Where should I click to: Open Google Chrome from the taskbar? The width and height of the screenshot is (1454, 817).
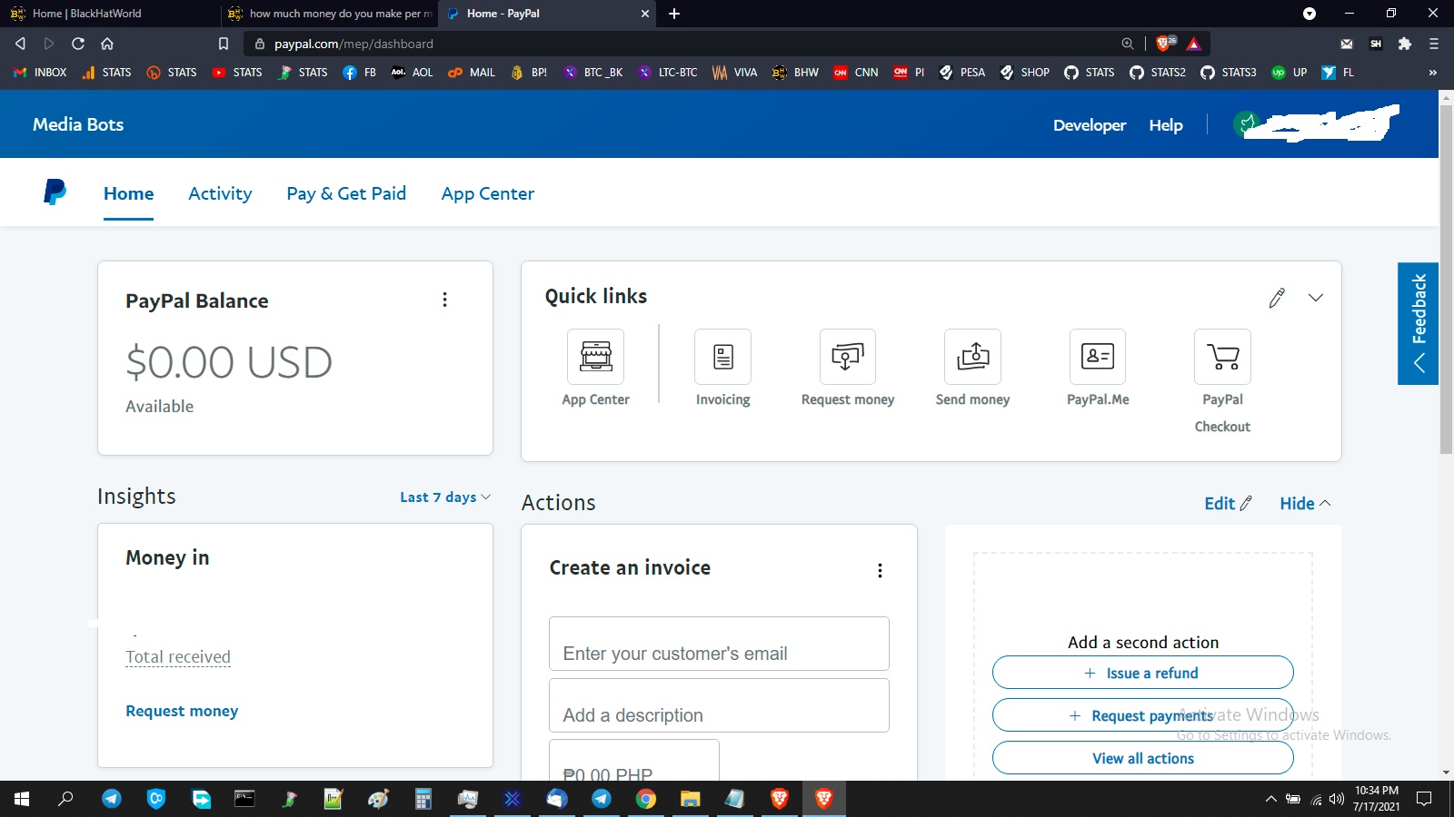point(646,799)
